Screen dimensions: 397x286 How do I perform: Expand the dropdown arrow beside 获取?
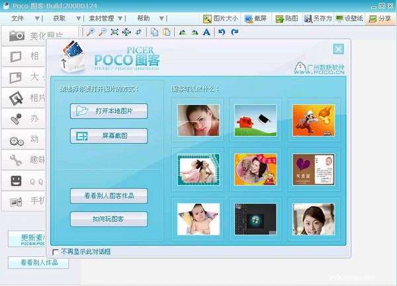coord(79,18)
